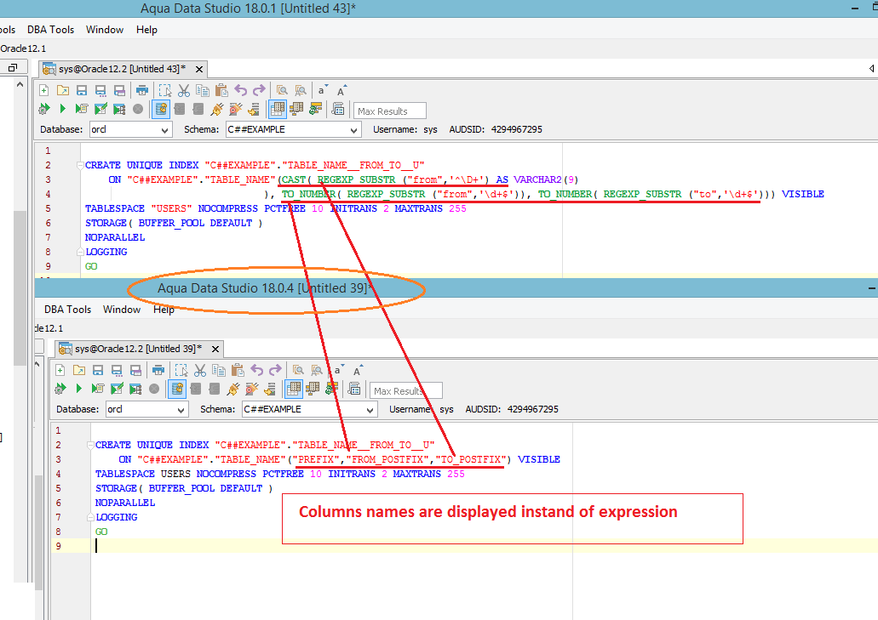Screen dimensions: 878x620
Task: Click Connect plug icon in Untitled 43 toolbar
Action: click(217, 109)
